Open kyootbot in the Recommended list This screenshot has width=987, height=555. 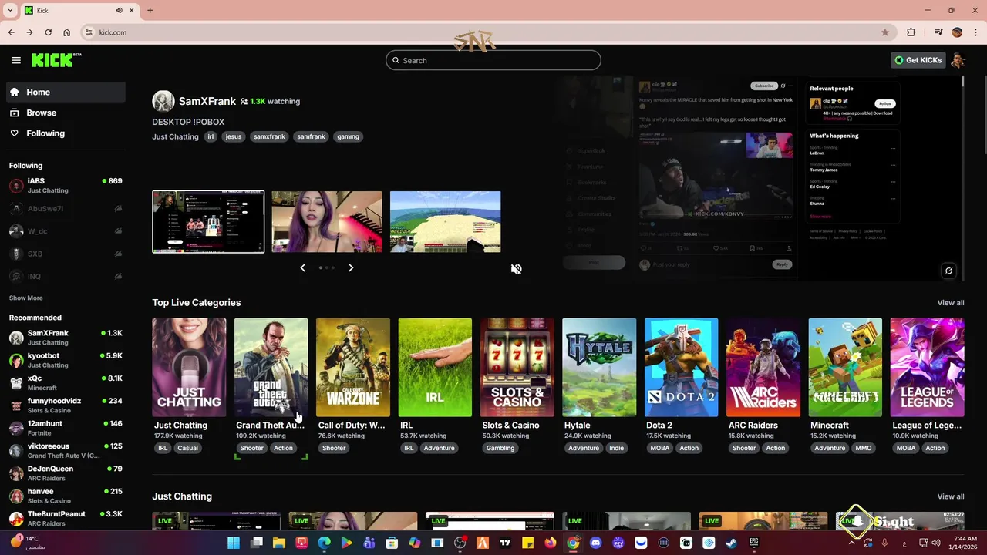(66, 360)
